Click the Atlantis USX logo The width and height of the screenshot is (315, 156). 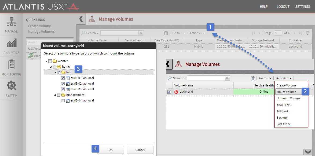pyautogui.click(x=41, y=7)
